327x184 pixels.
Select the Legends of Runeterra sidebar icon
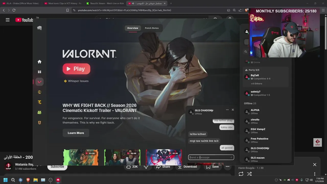tap(39, 123)
